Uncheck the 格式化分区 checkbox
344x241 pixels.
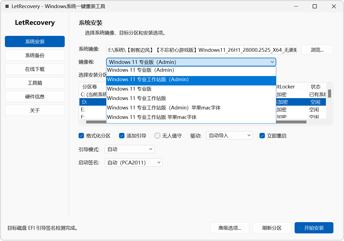[x=81, y=136]
